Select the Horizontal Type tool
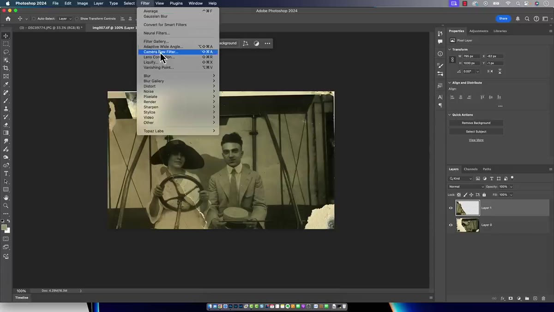554x312 pixels. (x=6, y=173)
